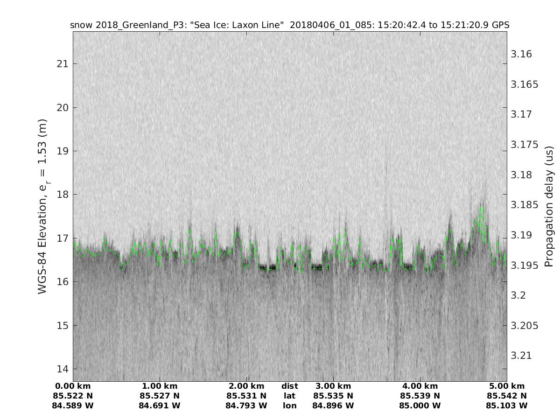Click the 5.00 km distance label
This screenshot has width=560, height=420.
[507, 386]
